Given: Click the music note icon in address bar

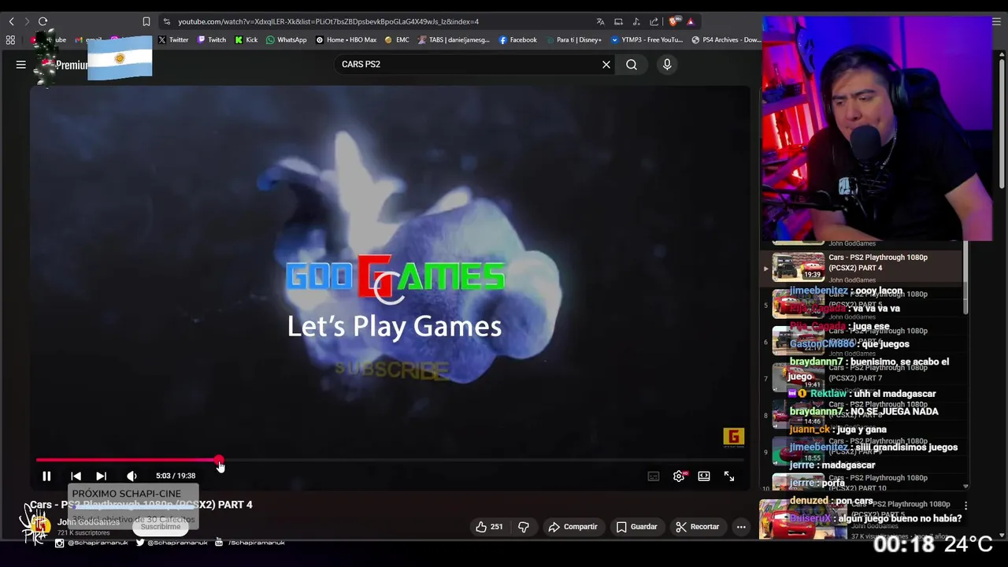Looking at the screenshot, I should click(x=636, y=21).
